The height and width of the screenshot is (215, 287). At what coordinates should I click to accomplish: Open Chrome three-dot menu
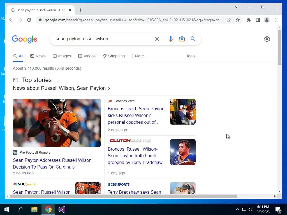click(x=276, y=20)
